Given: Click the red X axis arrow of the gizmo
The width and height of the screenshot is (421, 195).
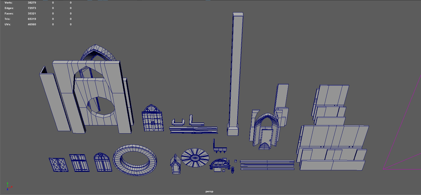Looking at the screenshot, I should [12, 187].
